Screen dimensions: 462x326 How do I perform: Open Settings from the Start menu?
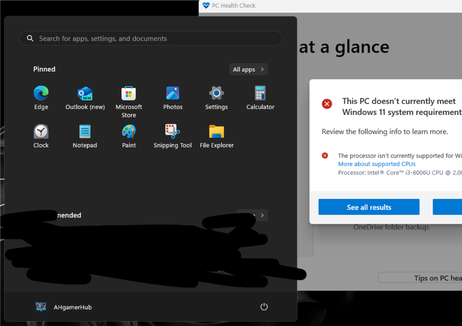tap(216, 98)
